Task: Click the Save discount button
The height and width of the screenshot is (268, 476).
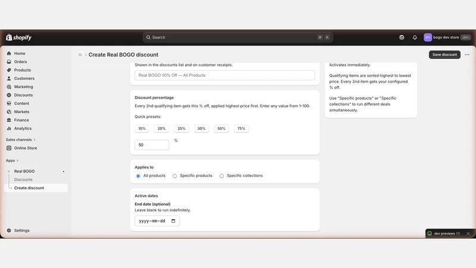Action: click(444, 55)
